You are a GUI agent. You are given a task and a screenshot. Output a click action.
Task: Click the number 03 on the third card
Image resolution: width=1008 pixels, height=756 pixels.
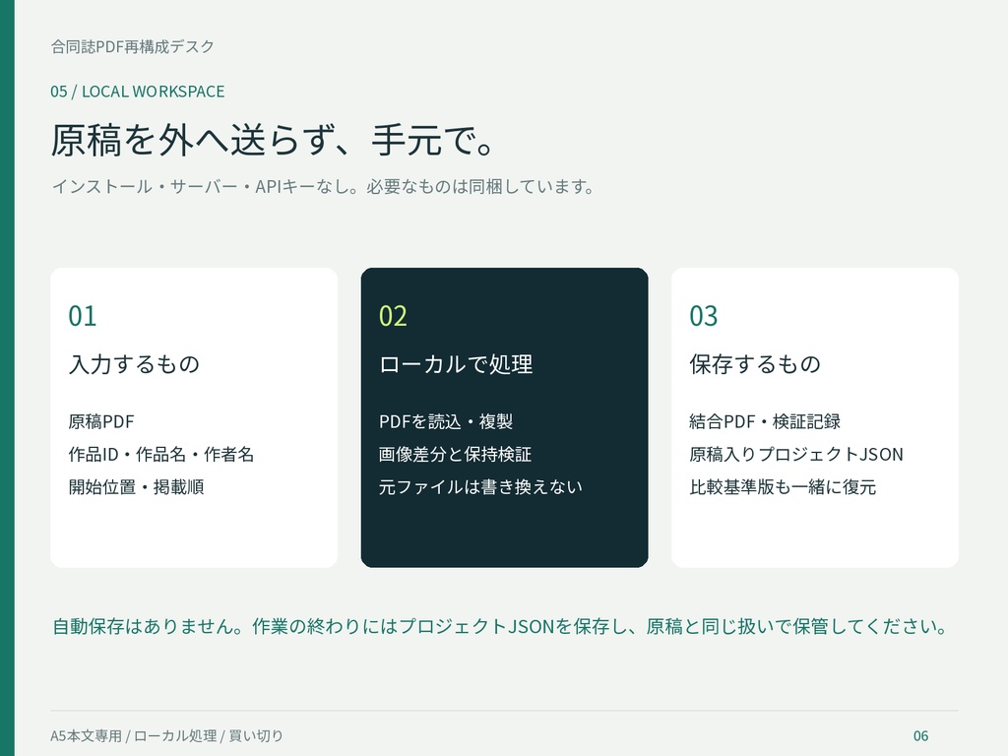(x=703, y=316)
